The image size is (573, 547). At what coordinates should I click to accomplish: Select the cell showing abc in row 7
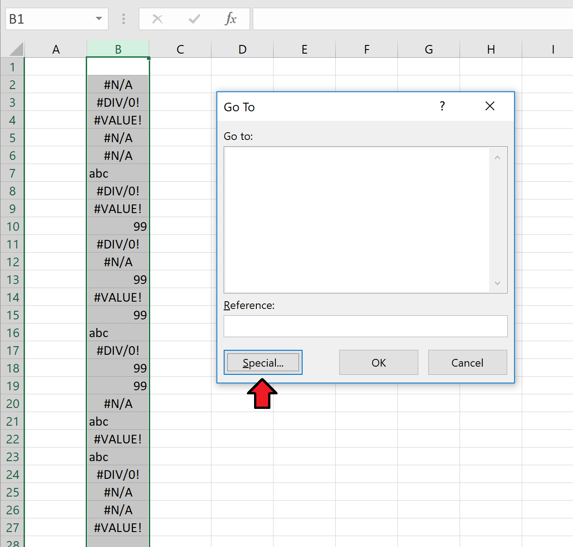coord(118,173)
